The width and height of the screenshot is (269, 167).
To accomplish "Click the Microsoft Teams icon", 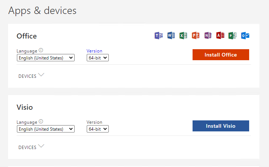I will click(158, 36).
